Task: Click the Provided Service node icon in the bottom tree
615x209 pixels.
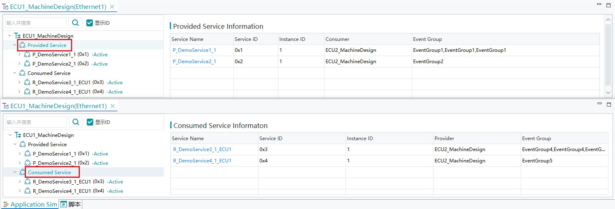Action: (23, 144)
